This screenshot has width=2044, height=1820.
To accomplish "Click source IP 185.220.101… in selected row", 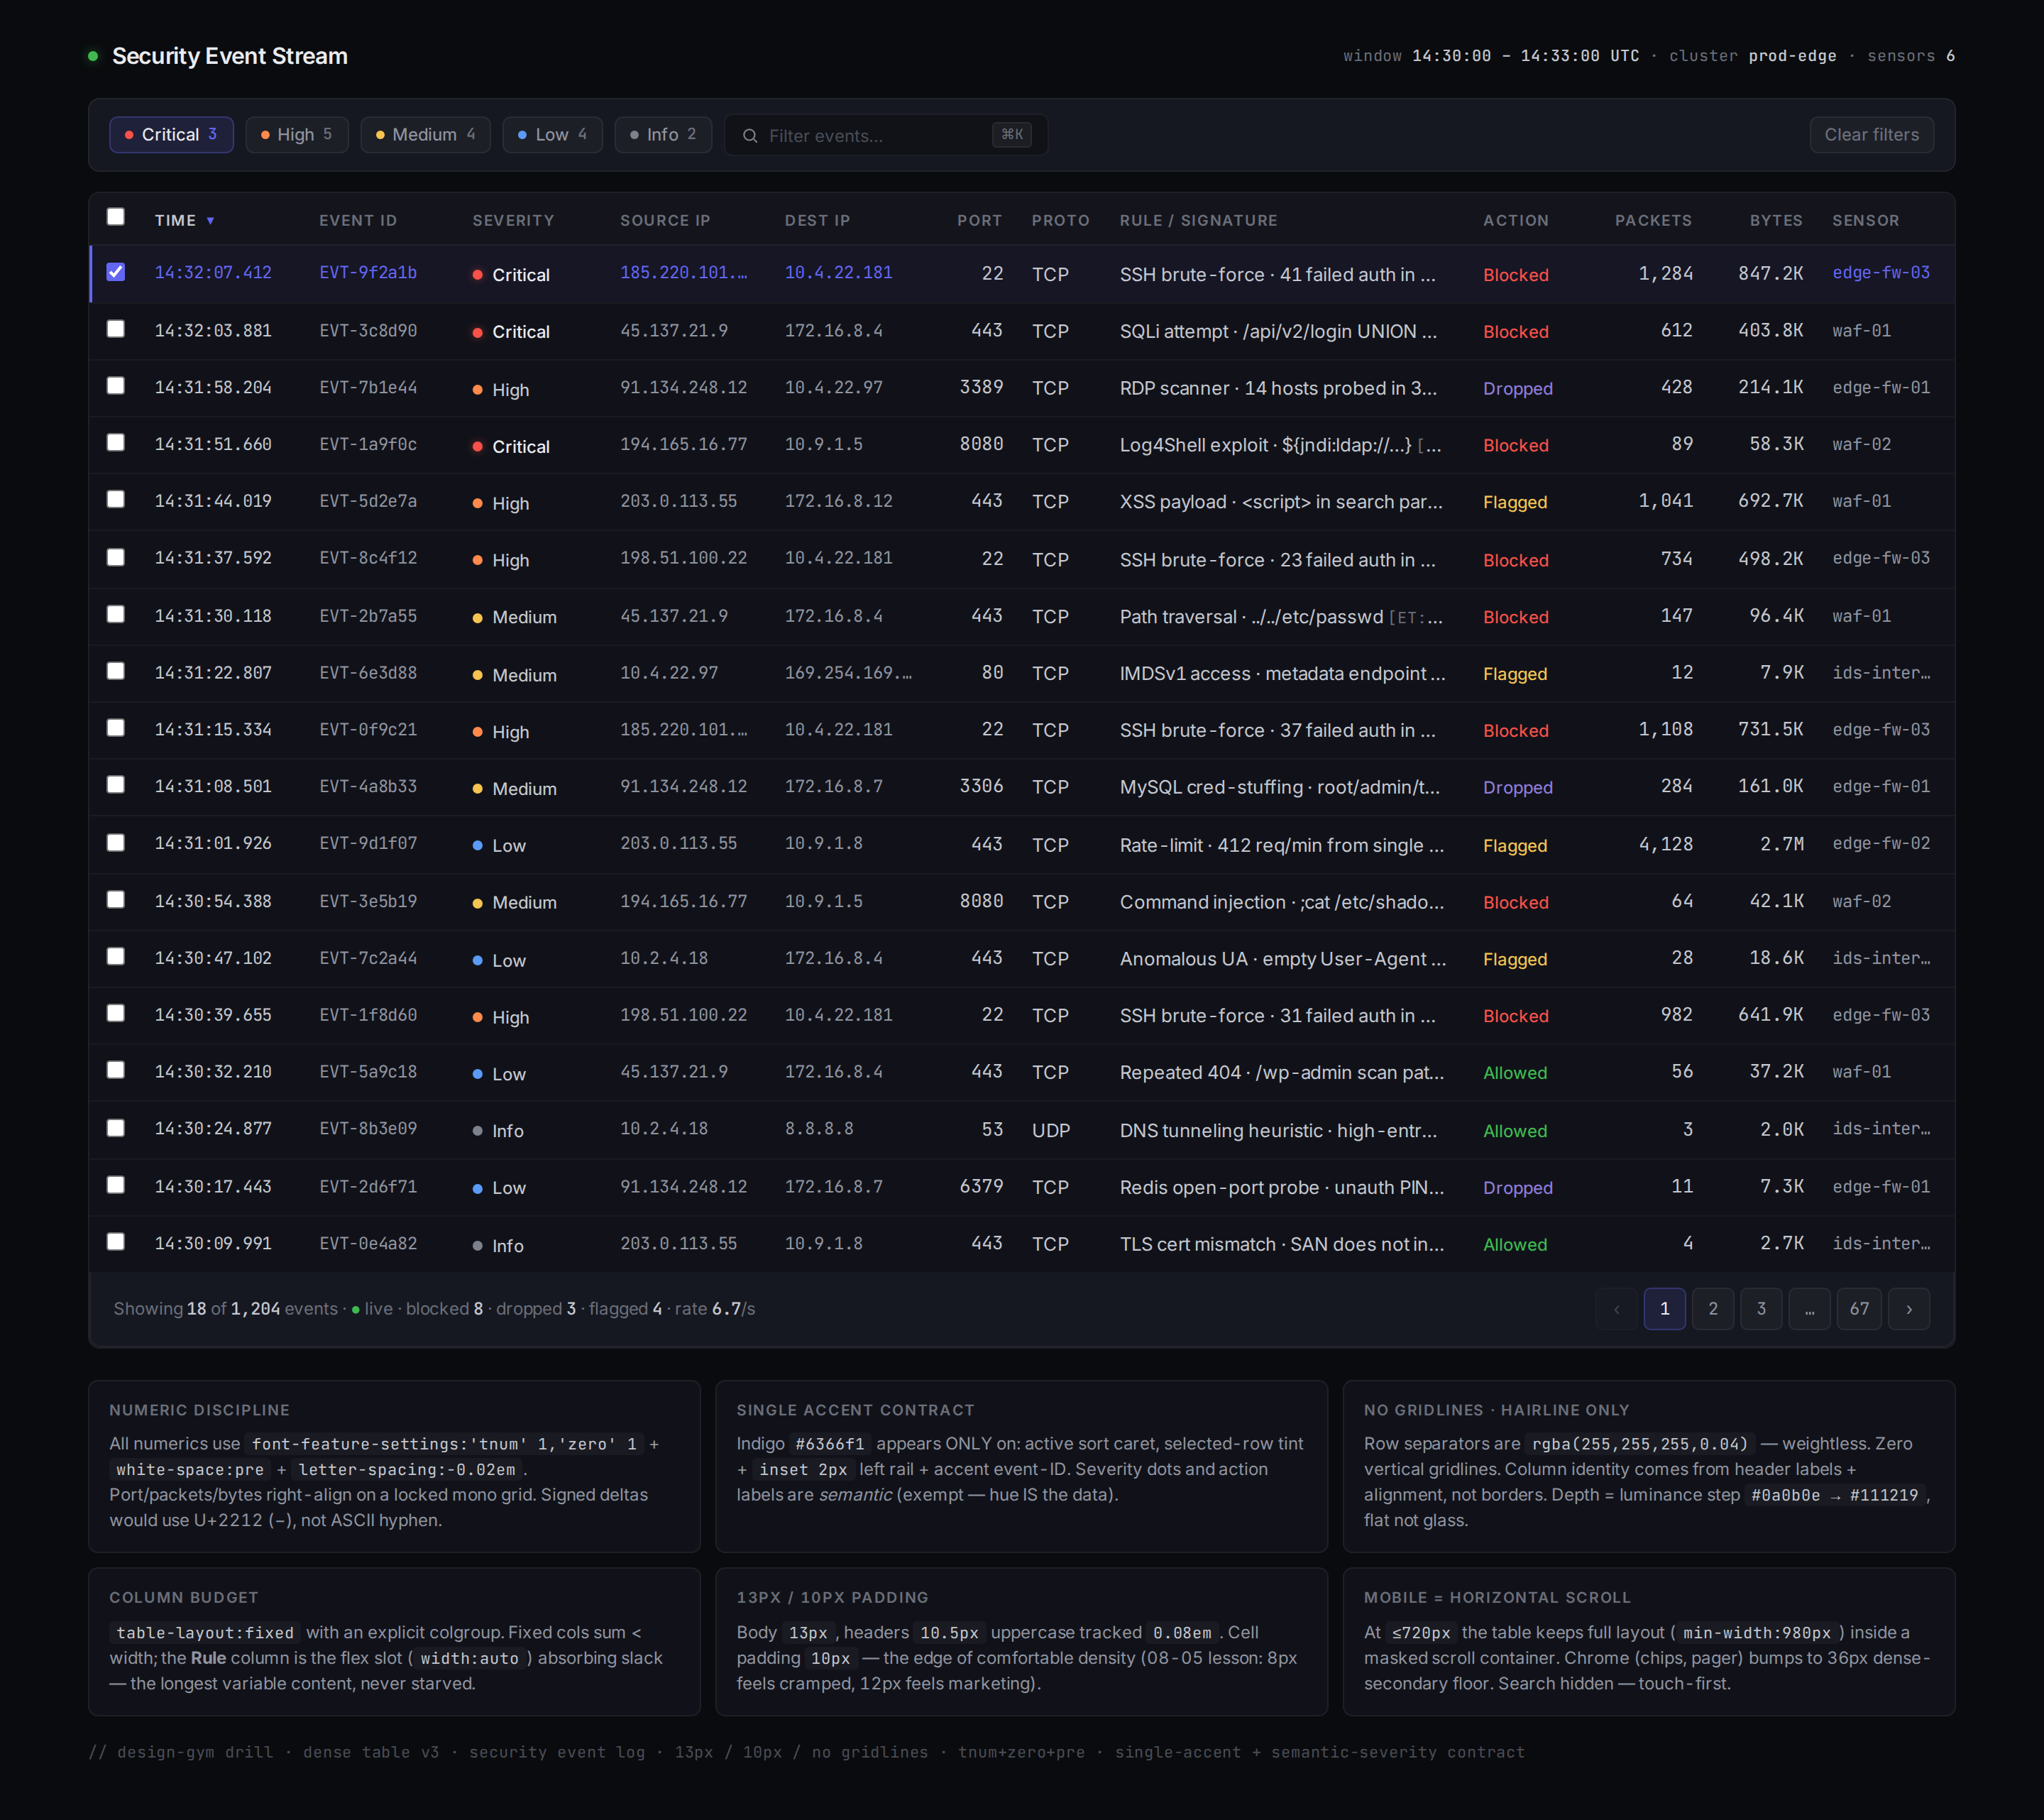I will pyautogui.click(x=683, y=272).
